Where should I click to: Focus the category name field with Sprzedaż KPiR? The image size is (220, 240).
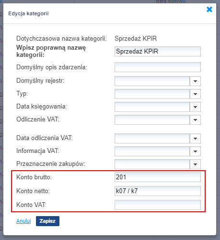tap(158, 51)
